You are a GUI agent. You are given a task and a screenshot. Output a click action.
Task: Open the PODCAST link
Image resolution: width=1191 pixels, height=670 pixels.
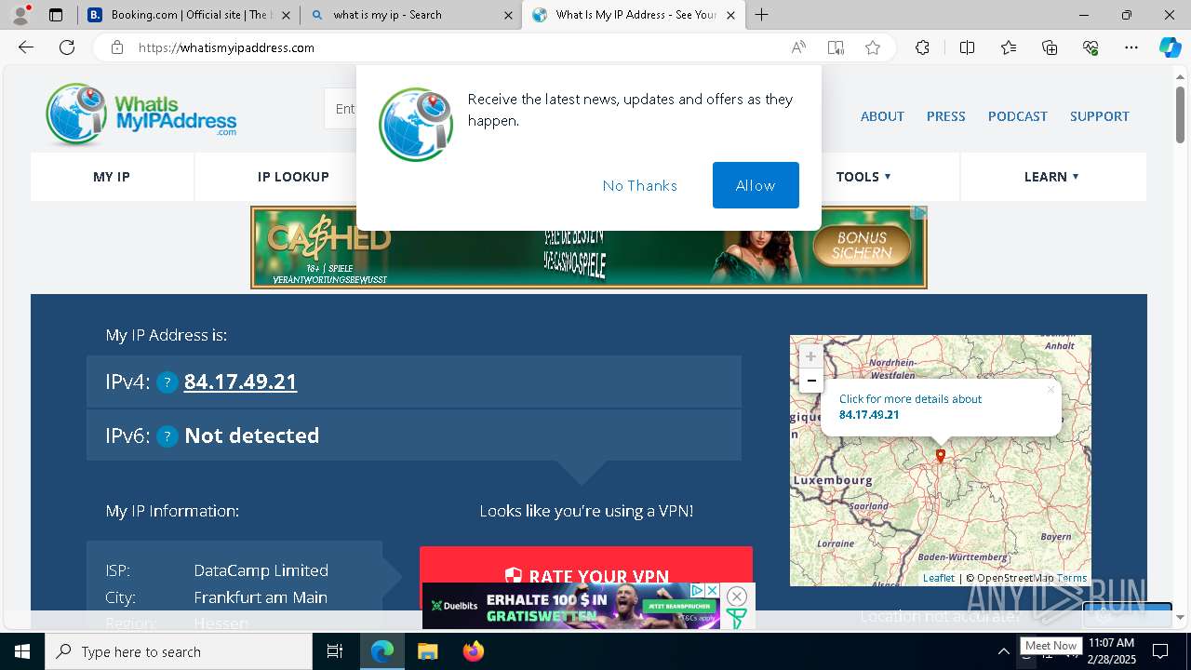click(1017, 116)
